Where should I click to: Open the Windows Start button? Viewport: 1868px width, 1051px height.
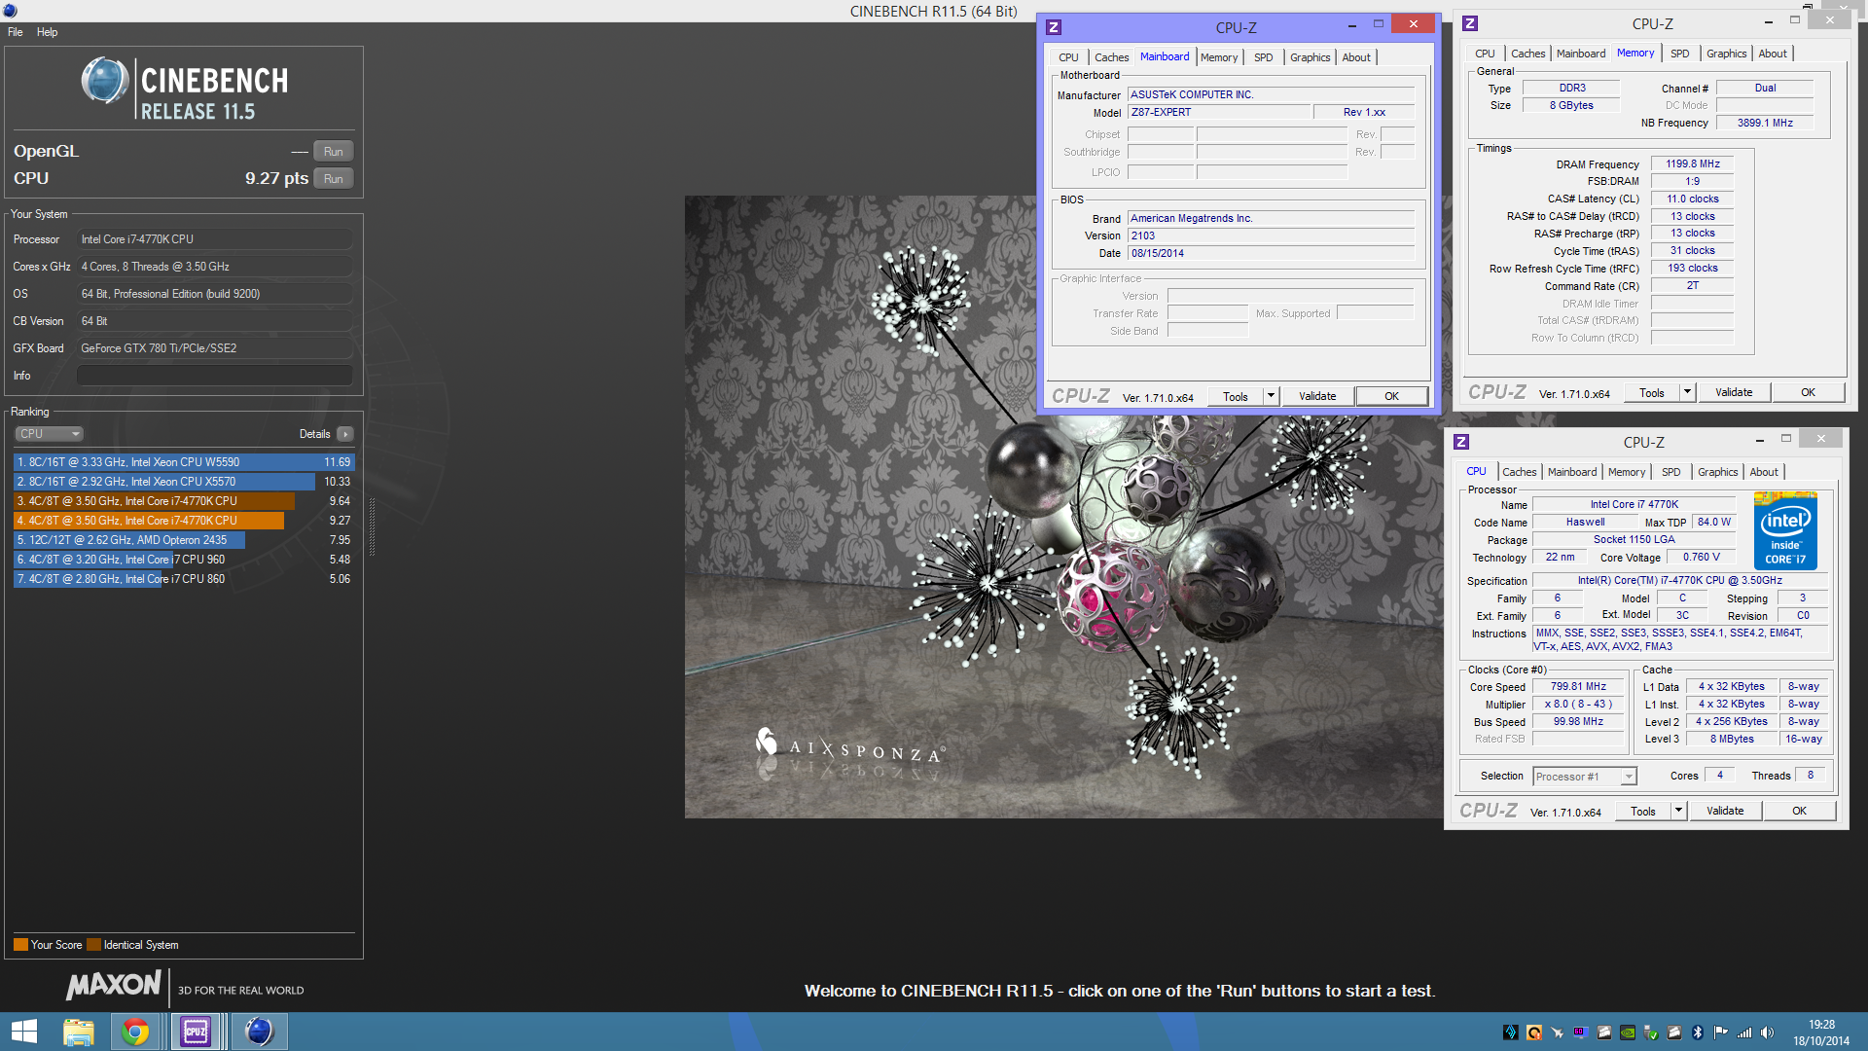click(23, 1032)
